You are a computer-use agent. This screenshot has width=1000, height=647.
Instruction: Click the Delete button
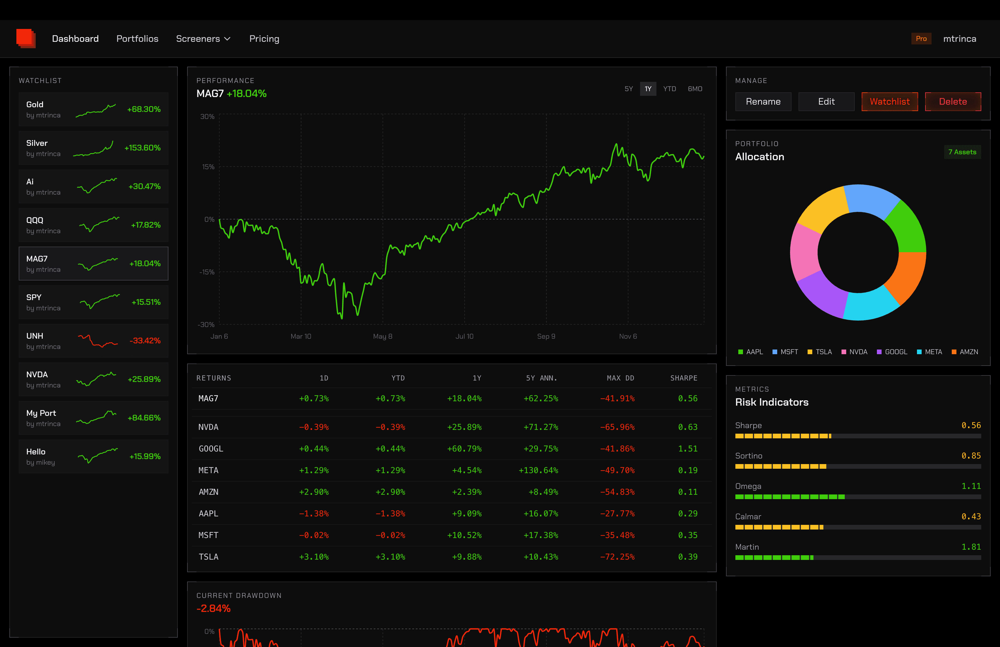coord(953,101)
